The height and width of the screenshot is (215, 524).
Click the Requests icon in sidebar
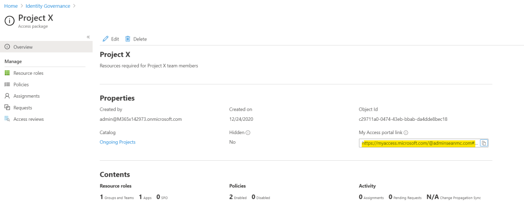(7, 107)
